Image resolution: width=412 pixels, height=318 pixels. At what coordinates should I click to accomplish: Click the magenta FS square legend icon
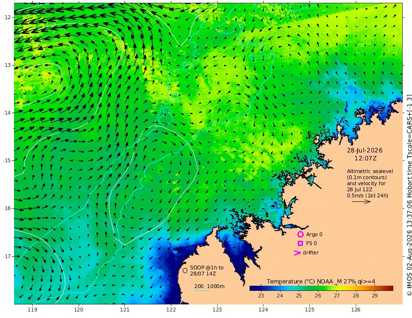[300, 244]
